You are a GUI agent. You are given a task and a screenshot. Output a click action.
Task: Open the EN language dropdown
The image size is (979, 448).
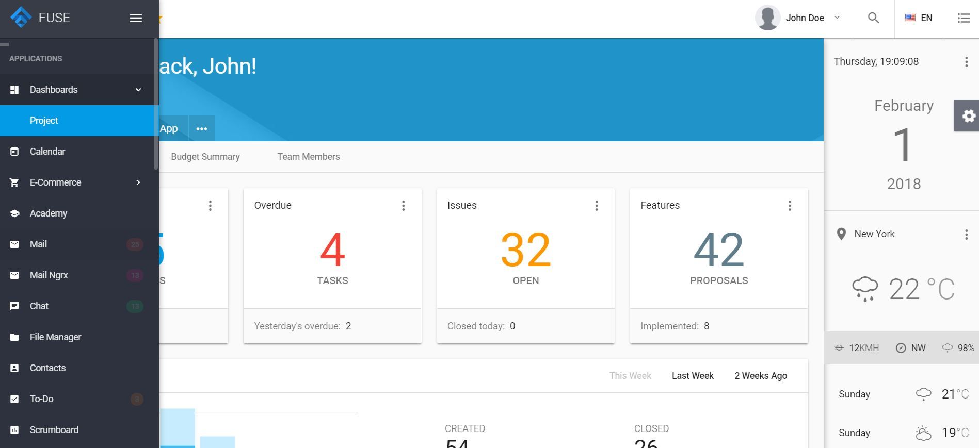click(919, 18)
